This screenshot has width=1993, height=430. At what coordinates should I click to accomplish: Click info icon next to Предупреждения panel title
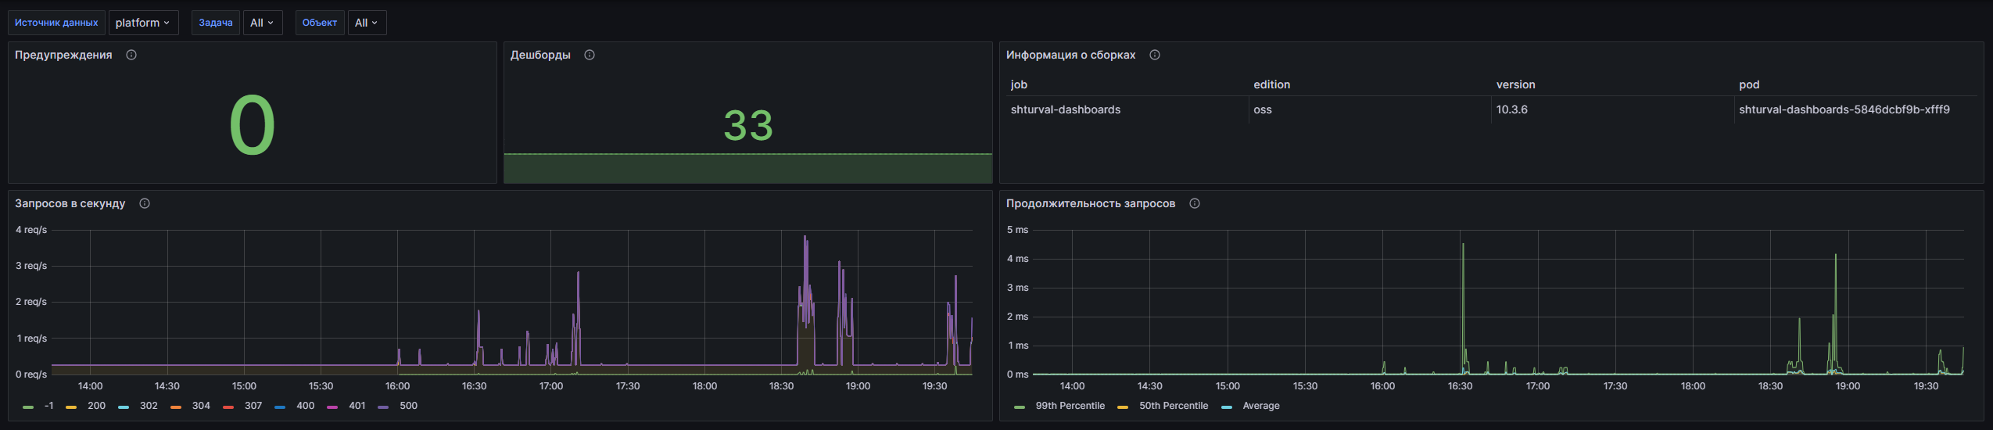coord(131,55)
